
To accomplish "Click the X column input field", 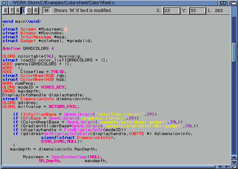I will [171, 10].
